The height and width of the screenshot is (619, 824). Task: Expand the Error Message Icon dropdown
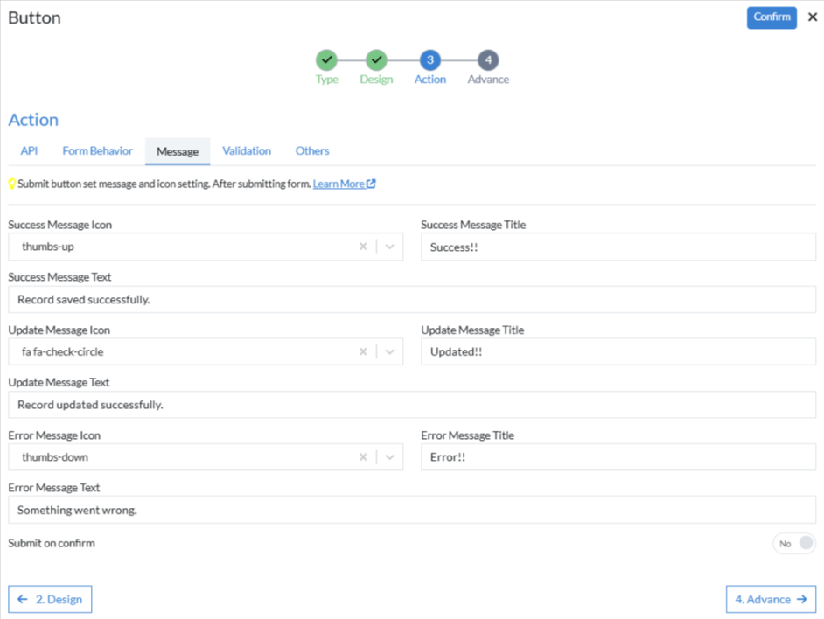click(389, 456)
